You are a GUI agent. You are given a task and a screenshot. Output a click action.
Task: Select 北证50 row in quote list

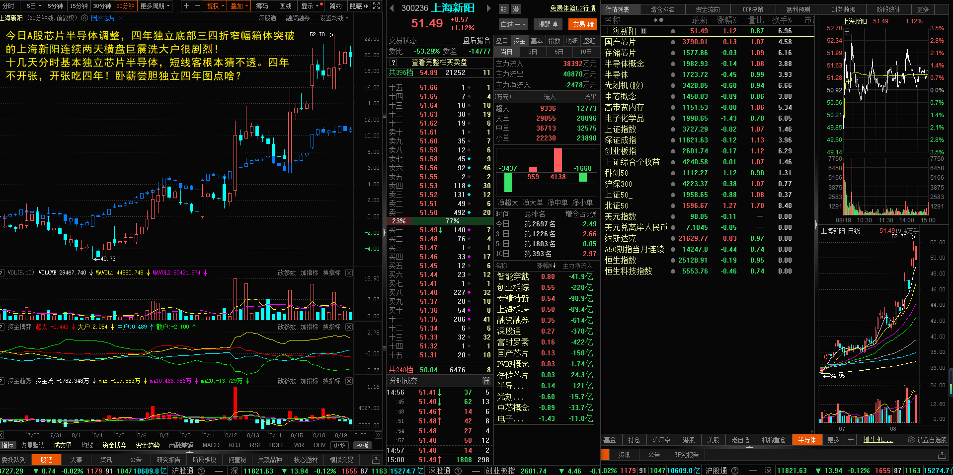click(x=708, y=205)
